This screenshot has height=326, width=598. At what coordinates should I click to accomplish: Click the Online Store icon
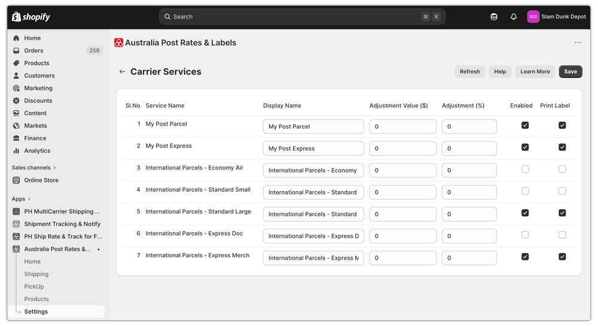click(x=16, y=180)
